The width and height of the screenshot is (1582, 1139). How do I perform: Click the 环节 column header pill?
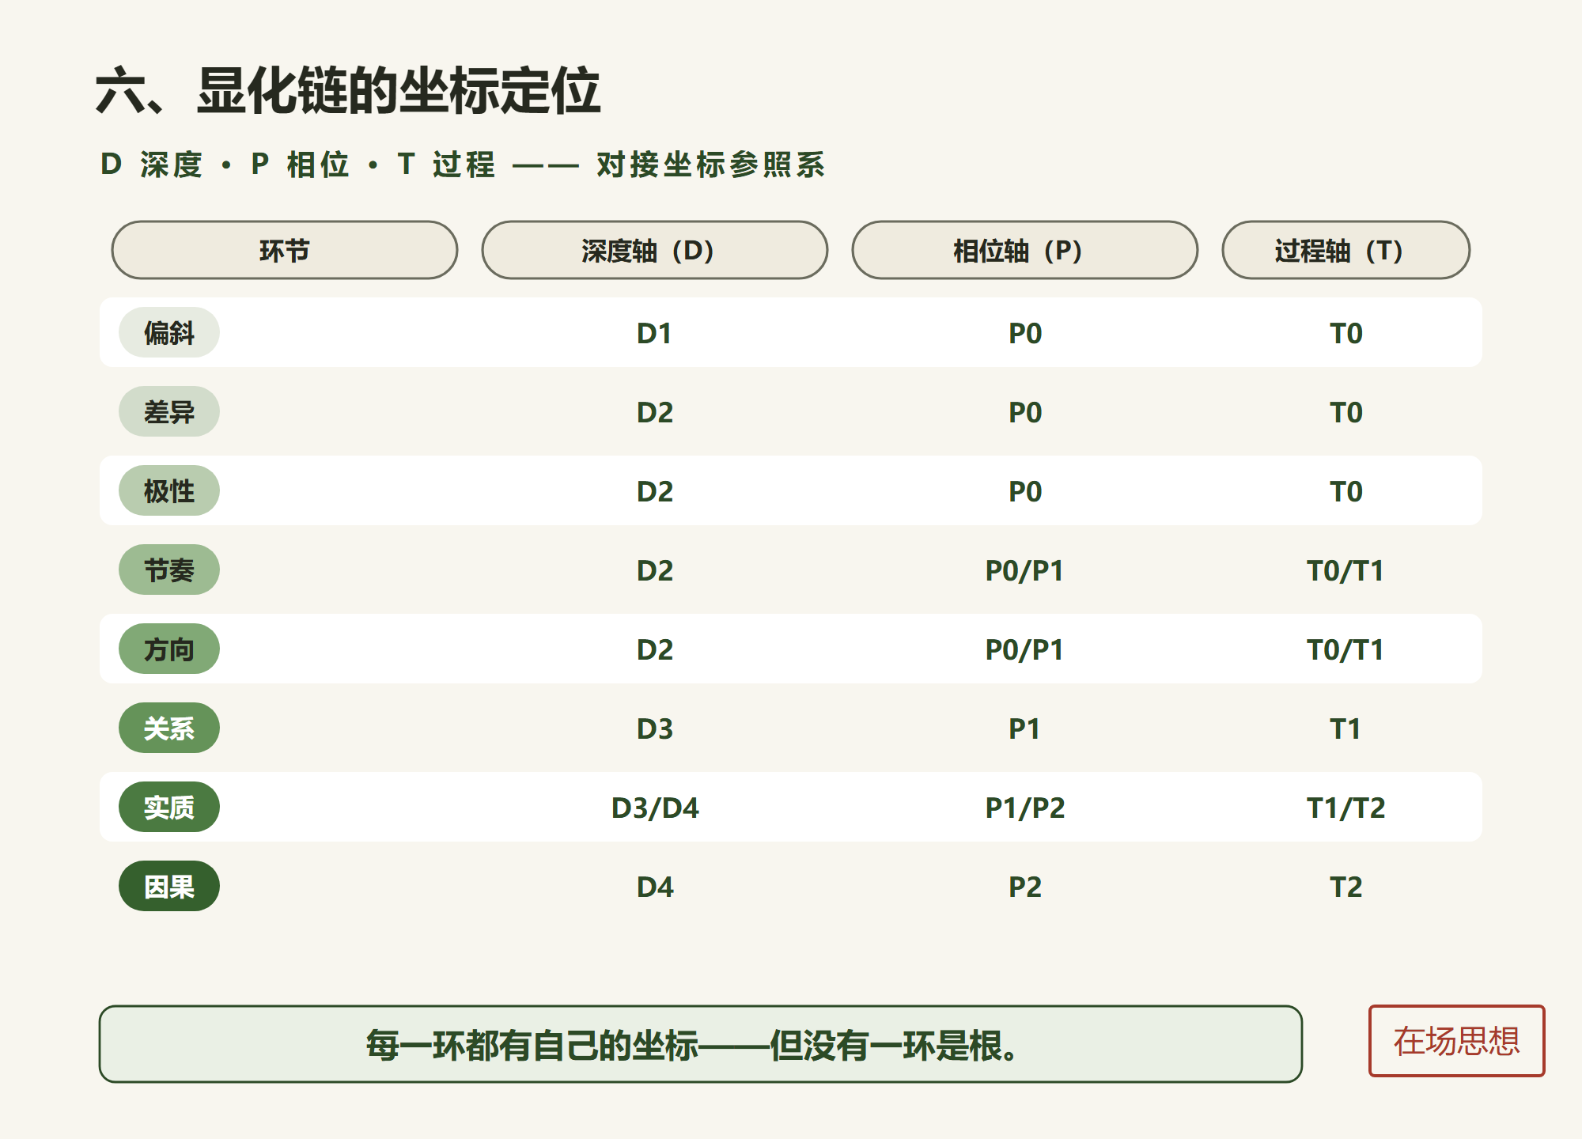pos(285,250)
